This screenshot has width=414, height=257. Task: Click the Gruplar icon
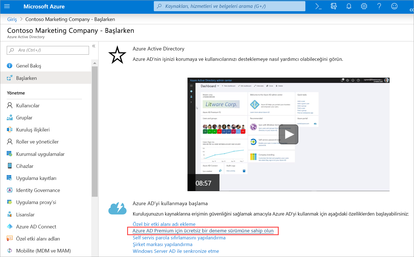tap(10, 117)
